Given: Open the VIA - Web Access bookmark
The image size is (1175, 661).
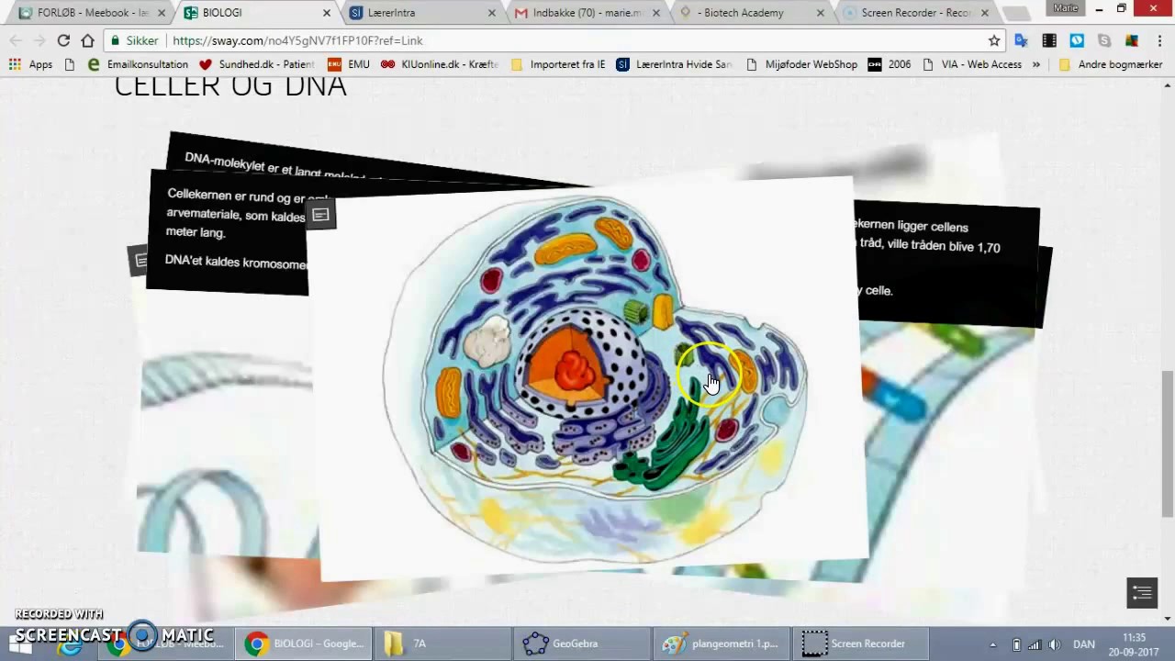Looking at the screenshot, I should [971, 64].
